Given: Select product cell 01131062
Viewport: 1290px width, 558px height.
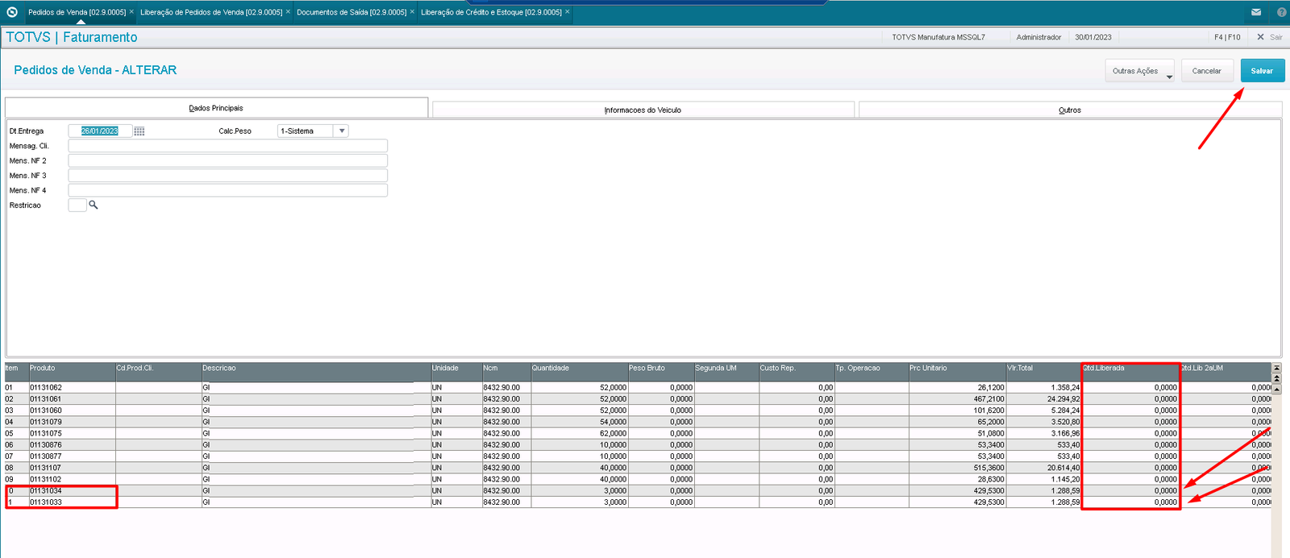Looking at the screenshot, I should pyautogui.click(x=72, y=387).
